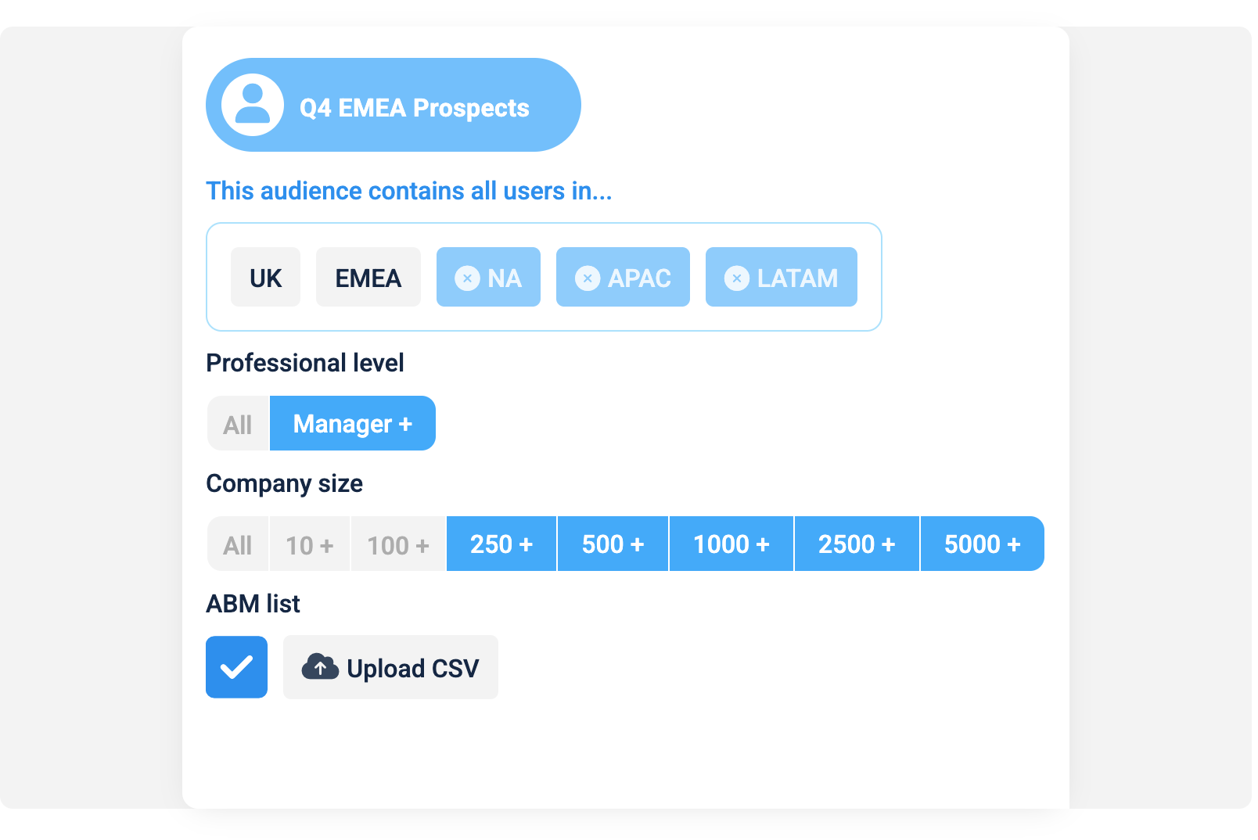1258x840 pixels.
Task: Uncheck the ABM list checkbox
Action: [x=236, y=667]
